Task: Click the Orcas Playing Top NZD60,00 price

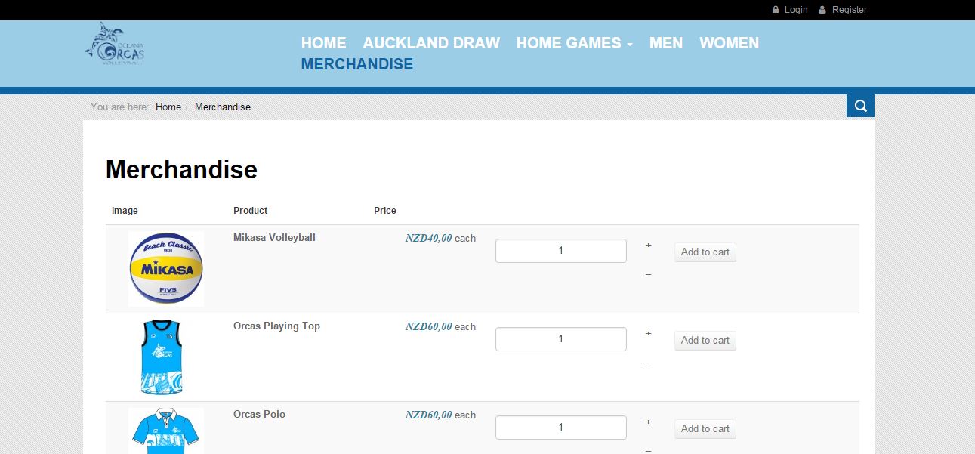Action: pos(428,326)
